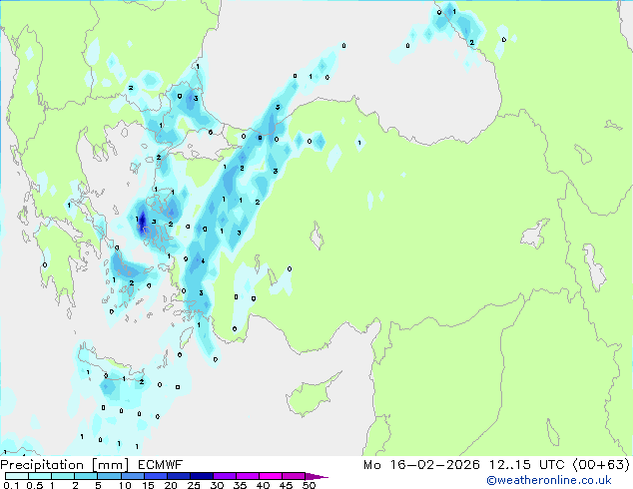This screenshot has width=633, height=489.
Task: Click the 'ECMWF' model label
Action: click(x=160, y=465)
